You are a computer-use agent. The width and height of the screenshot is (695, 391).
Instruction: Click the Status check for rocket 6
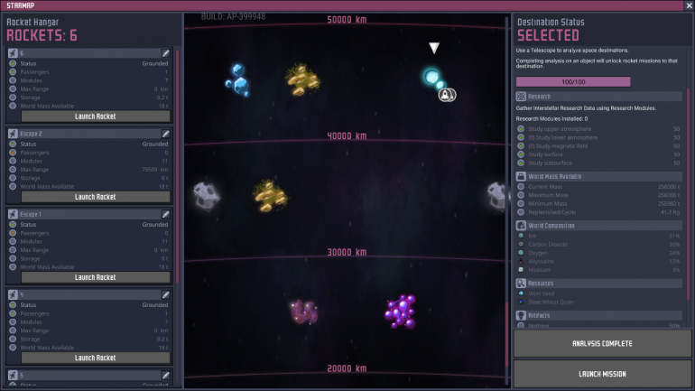13,63
